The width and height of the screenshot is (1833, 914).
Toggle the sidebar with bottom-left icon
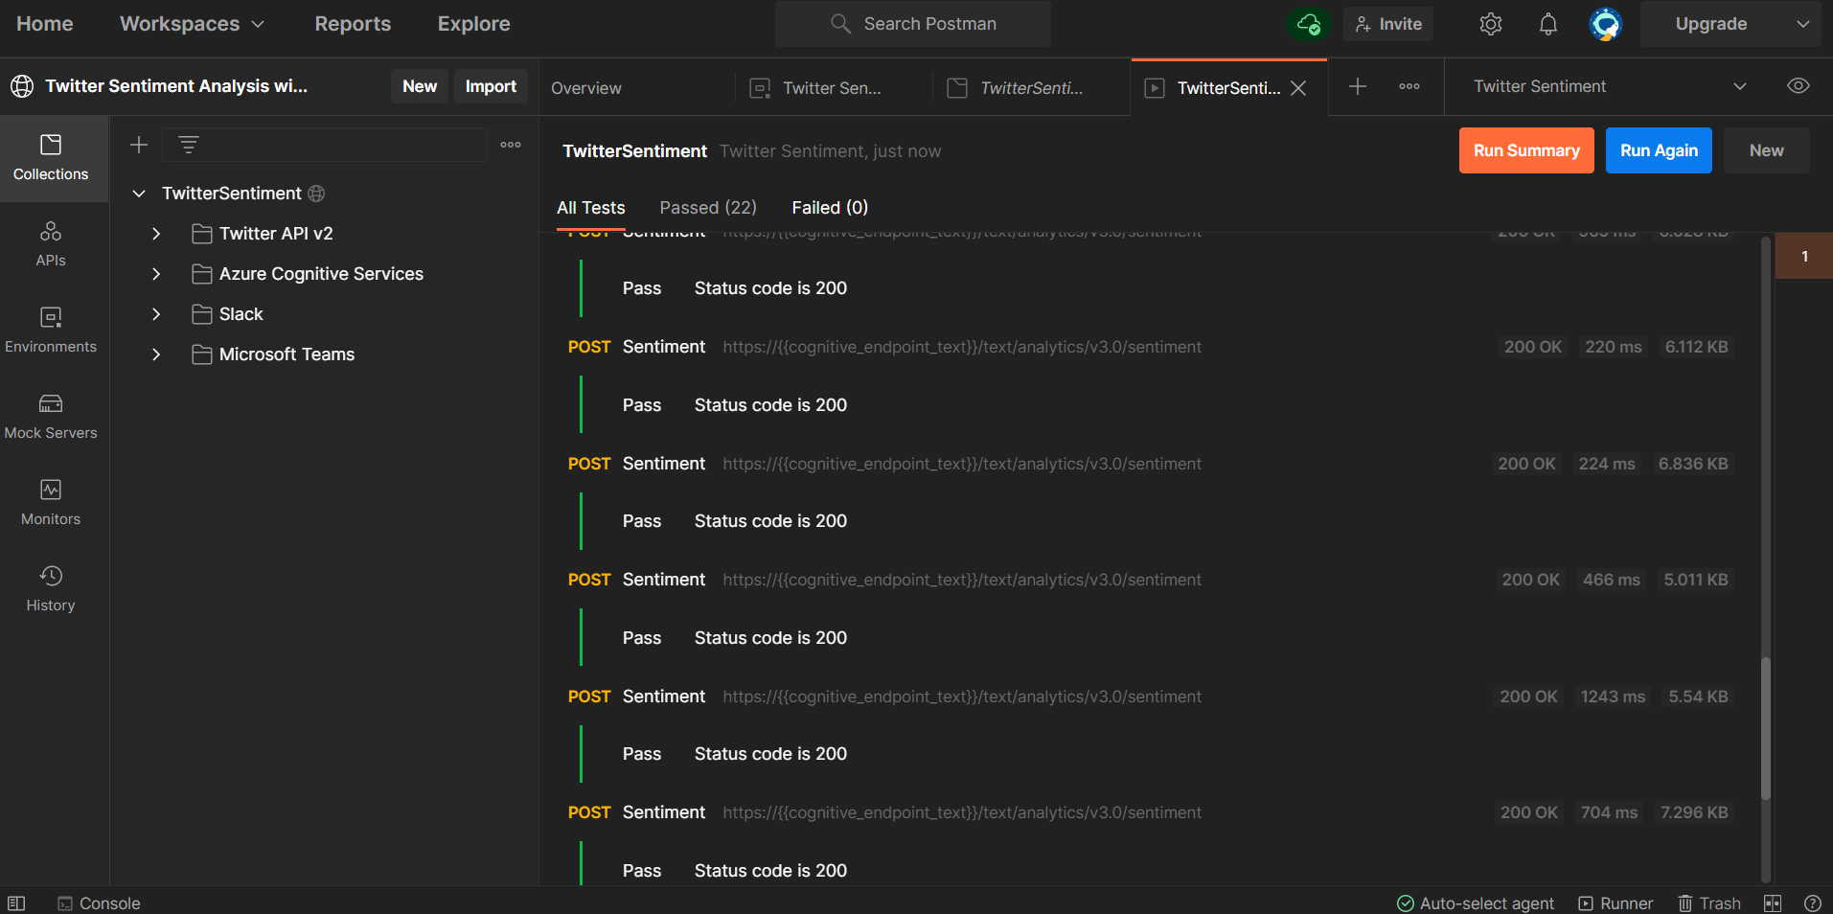click(16, 903)
